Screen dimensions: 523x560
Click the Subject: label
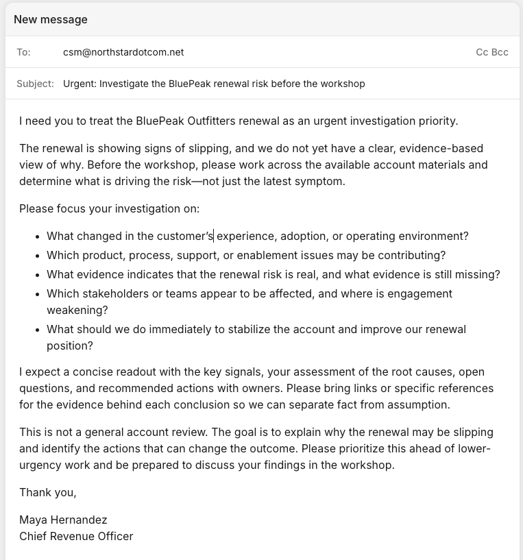35,84
